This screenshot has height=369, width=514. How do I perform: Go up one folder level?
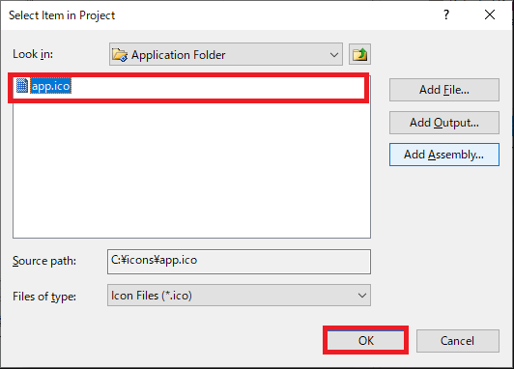(x=359, y=54)
